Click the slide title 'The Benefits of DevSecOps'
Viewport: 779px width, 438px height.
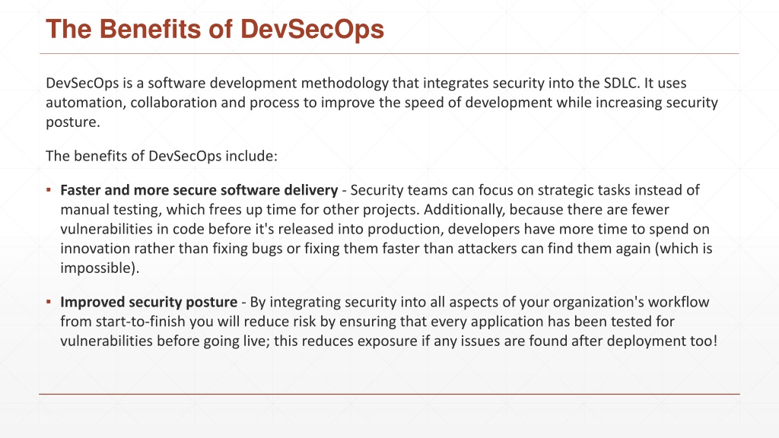tap(215, 29)
